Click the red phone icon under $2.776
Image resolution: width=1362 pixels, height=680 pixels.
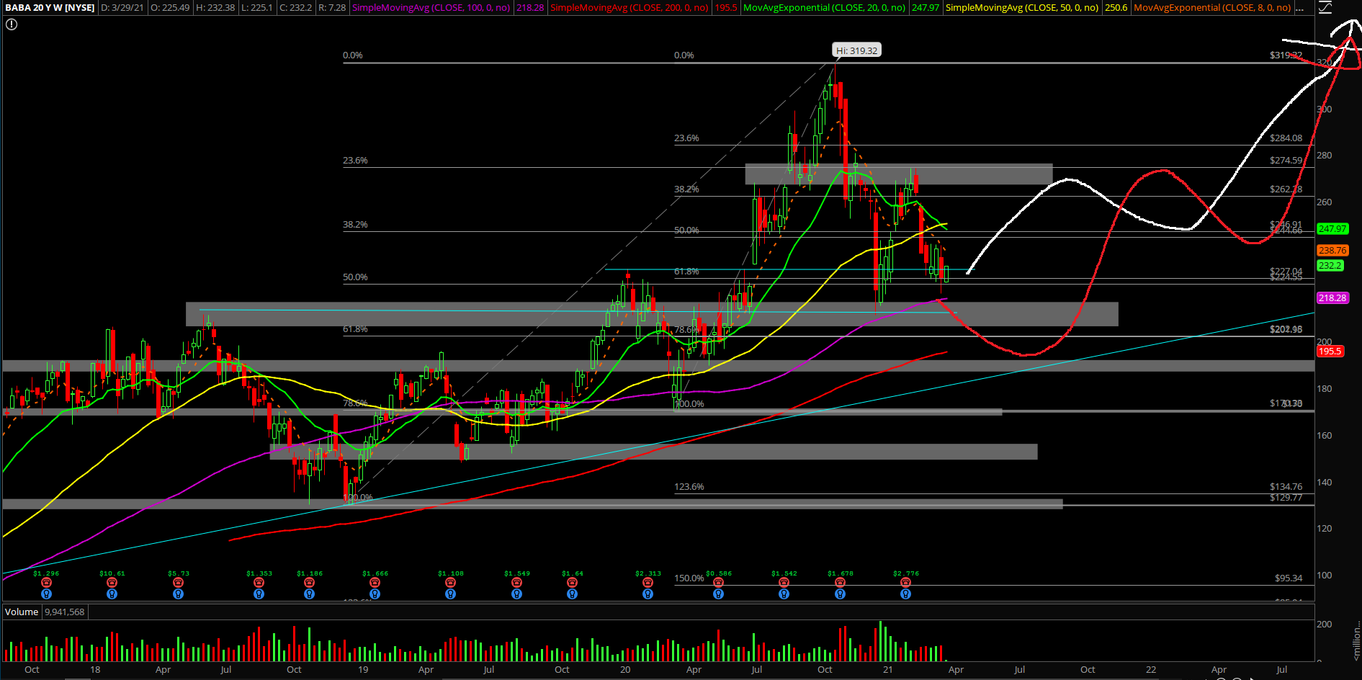(x=905, y=583)
